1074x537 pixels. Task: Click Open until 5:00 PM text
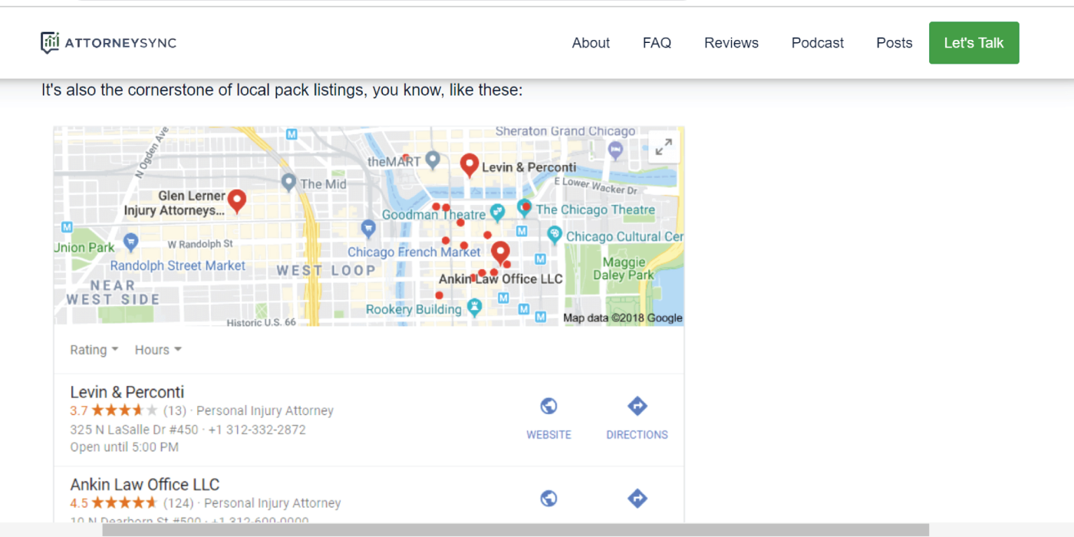pos(124,446)
